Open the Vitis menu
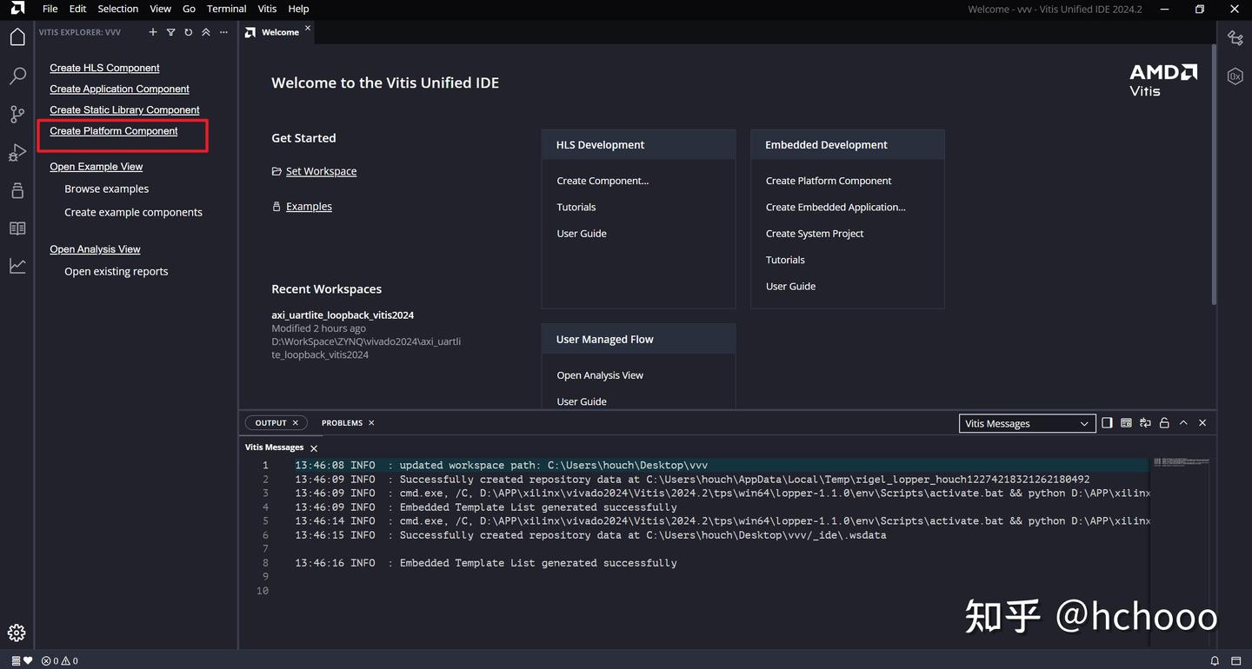This screenshot has width=1252, height=669. 267,9
